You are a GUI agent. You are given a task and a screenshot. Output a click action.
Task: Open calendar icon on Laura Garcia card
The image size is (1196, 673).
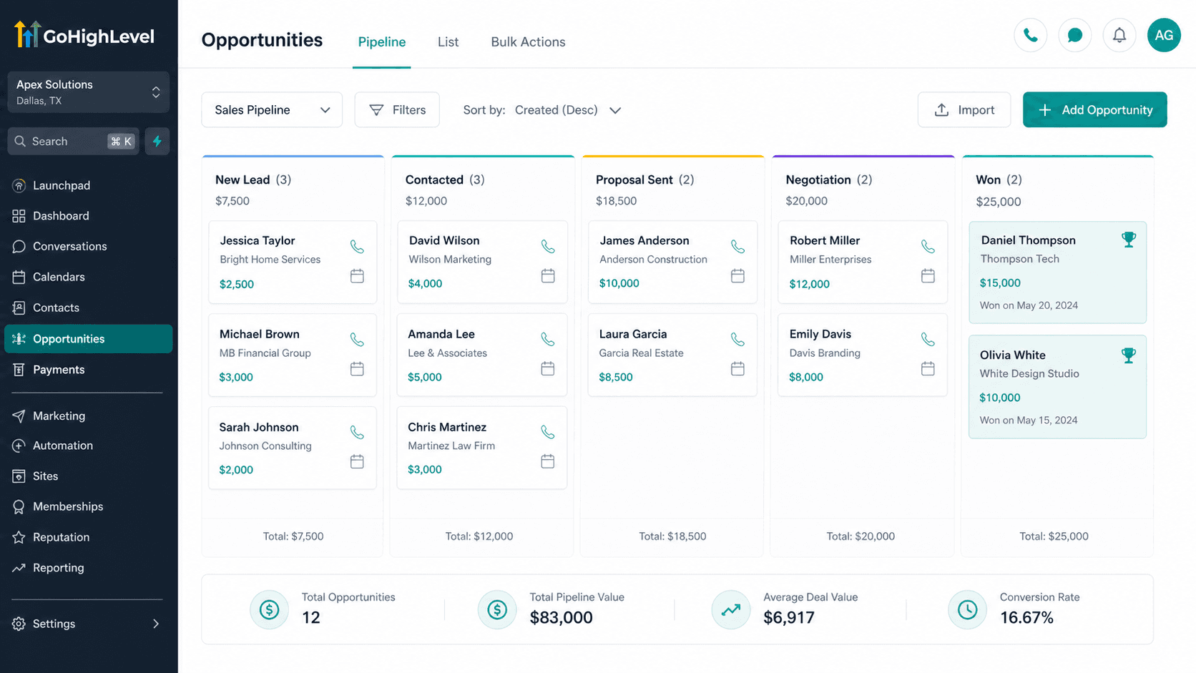tap(737, 368)
